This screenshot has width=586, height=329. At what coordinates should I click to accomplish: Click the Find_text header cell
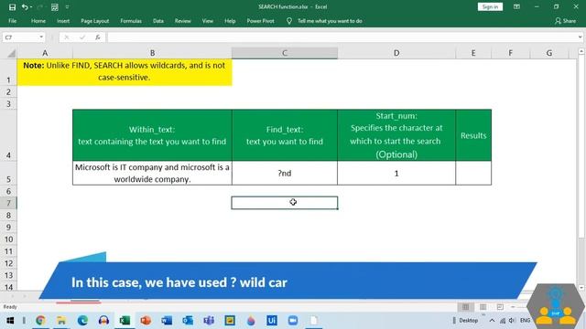coord(285,135)
